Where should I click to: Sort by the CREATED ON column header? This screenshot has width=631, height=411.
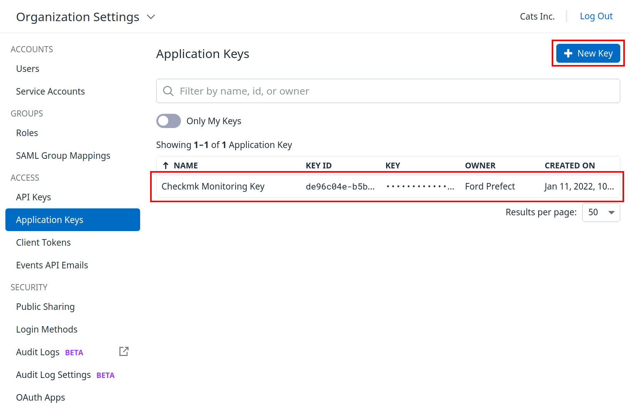tap(569, 166)
